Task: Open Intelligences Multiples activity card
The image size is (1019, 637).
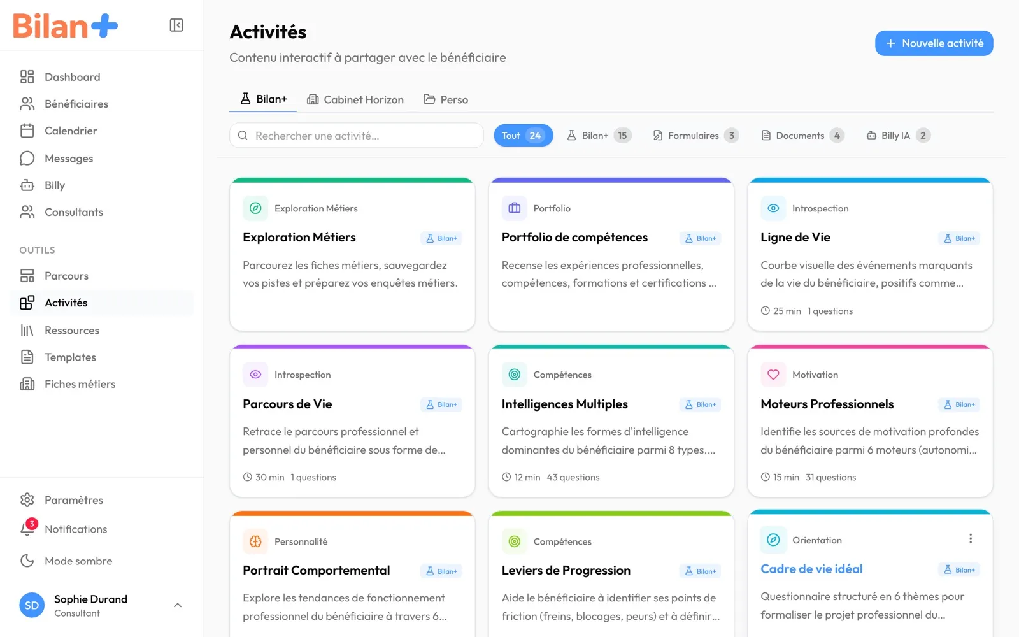Action: pyautogui.click(x=611, y=421)
